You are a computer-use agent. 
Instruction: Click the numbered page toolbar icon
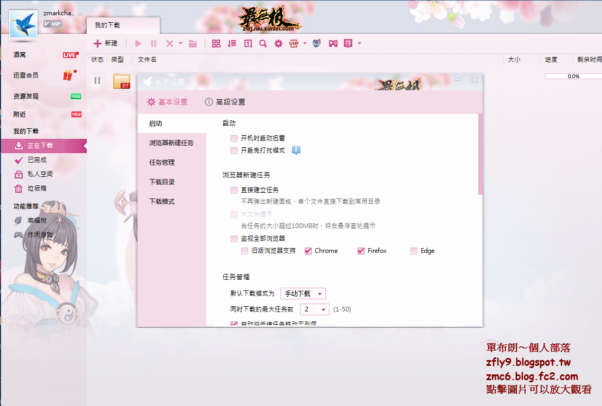248,44
